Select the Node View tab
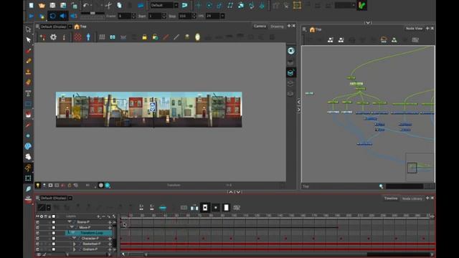Image resolution: width=459 pixels, height=258 pixels. (414, 29)
